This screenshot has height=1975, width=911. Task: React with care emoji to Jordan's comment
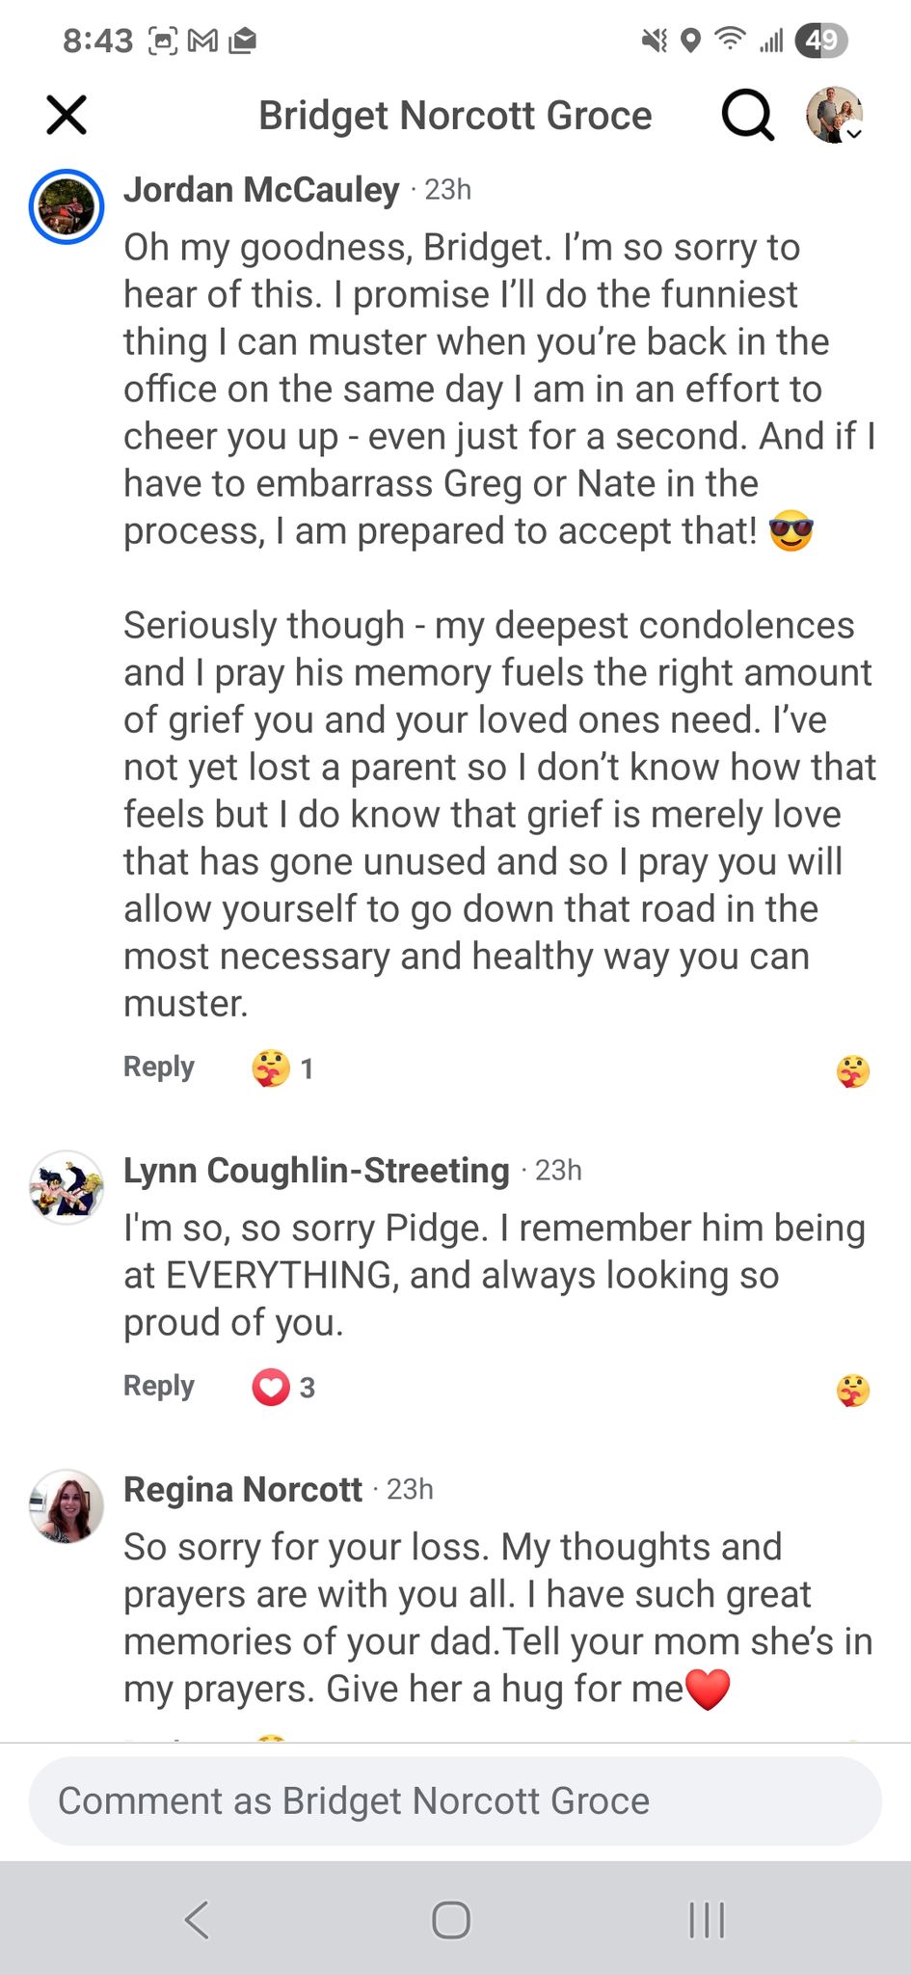(x=853, y=1071)
